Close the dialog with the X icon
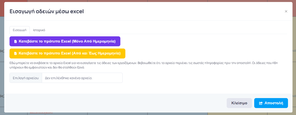296x115 pixels. pos(286,11)
